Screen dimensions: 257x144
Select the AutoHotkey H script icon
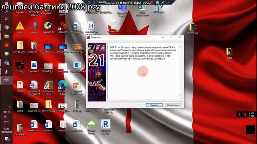[91, 28]
